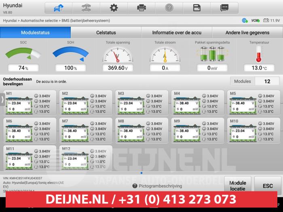Open the vehicle service icon in toolbar
Image resolution: width=283 pixels, height=212 pixels.
tap(86, 8)
